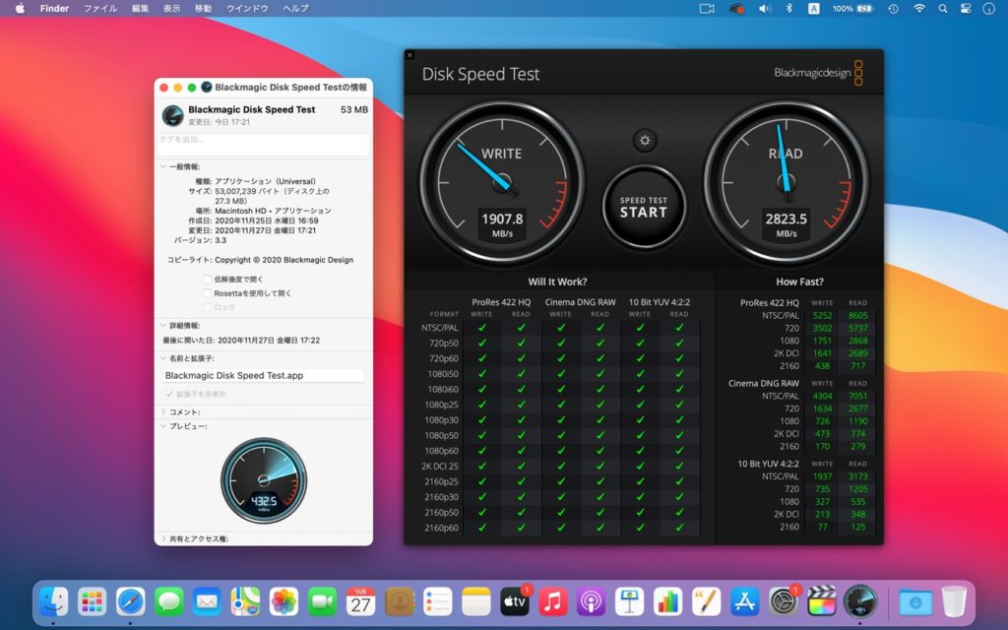Viewport: 1008px width, 630px height.
Task: Launch Apple TV from the Dock
Action: click(514, 601)
